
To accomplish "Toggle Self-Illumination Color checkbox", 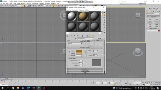I will pos(88,51).
